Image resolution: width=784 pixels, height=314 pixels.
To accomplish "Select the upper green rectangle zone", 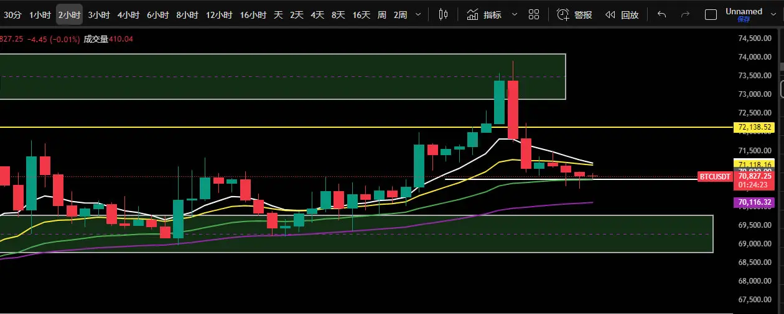I will point(282,76).
